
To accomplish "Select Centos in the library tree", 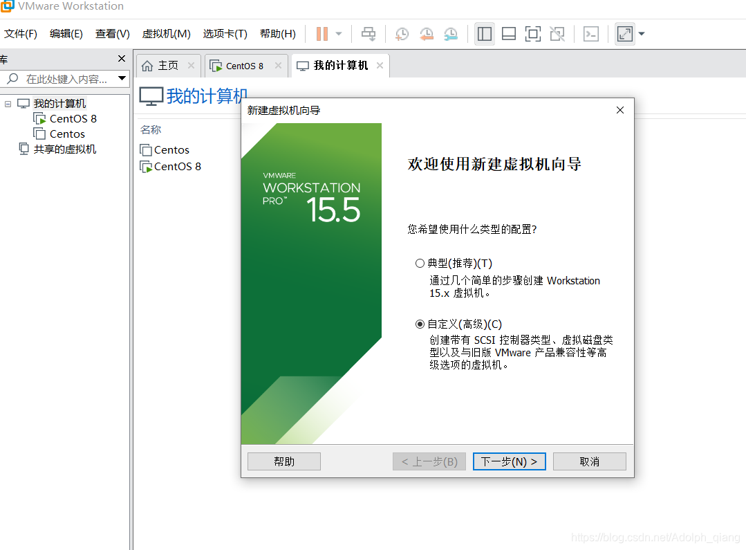I will click(67, 134).
